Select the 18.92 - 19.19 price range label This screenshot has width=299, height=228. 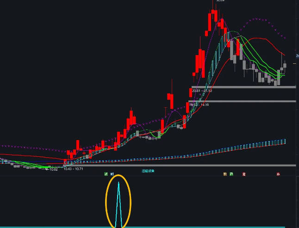[199, 105]
